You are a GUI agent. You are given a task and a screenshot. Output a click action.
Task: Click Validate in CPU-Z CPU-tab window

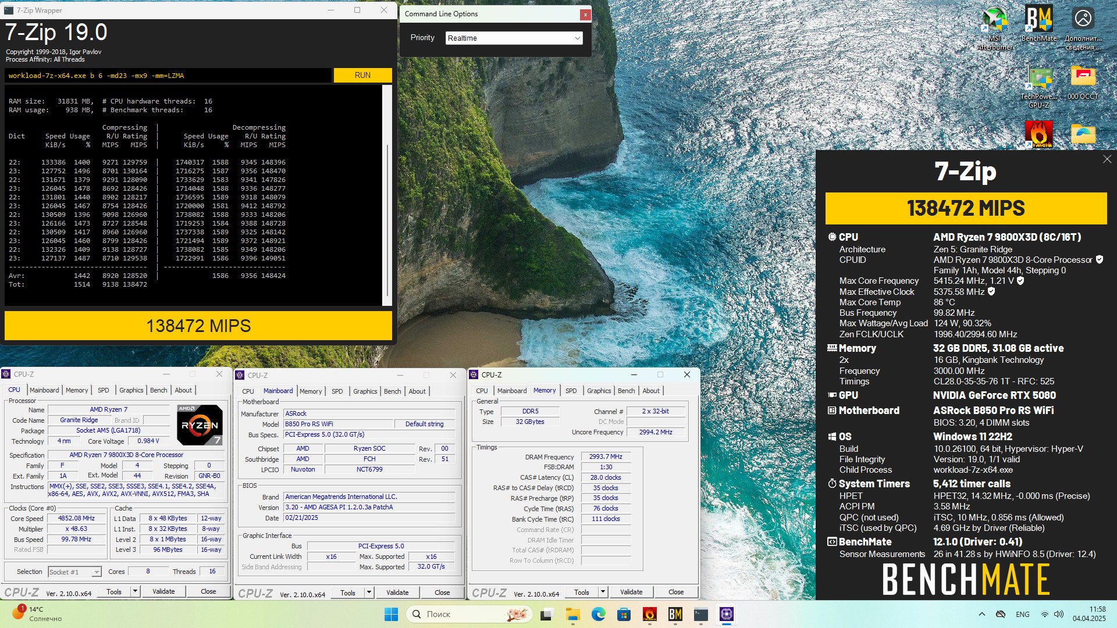point(163,591)
